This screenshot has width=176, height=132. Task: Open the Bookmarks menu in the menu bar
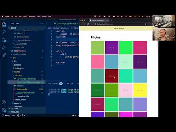[x=32, y=16]
